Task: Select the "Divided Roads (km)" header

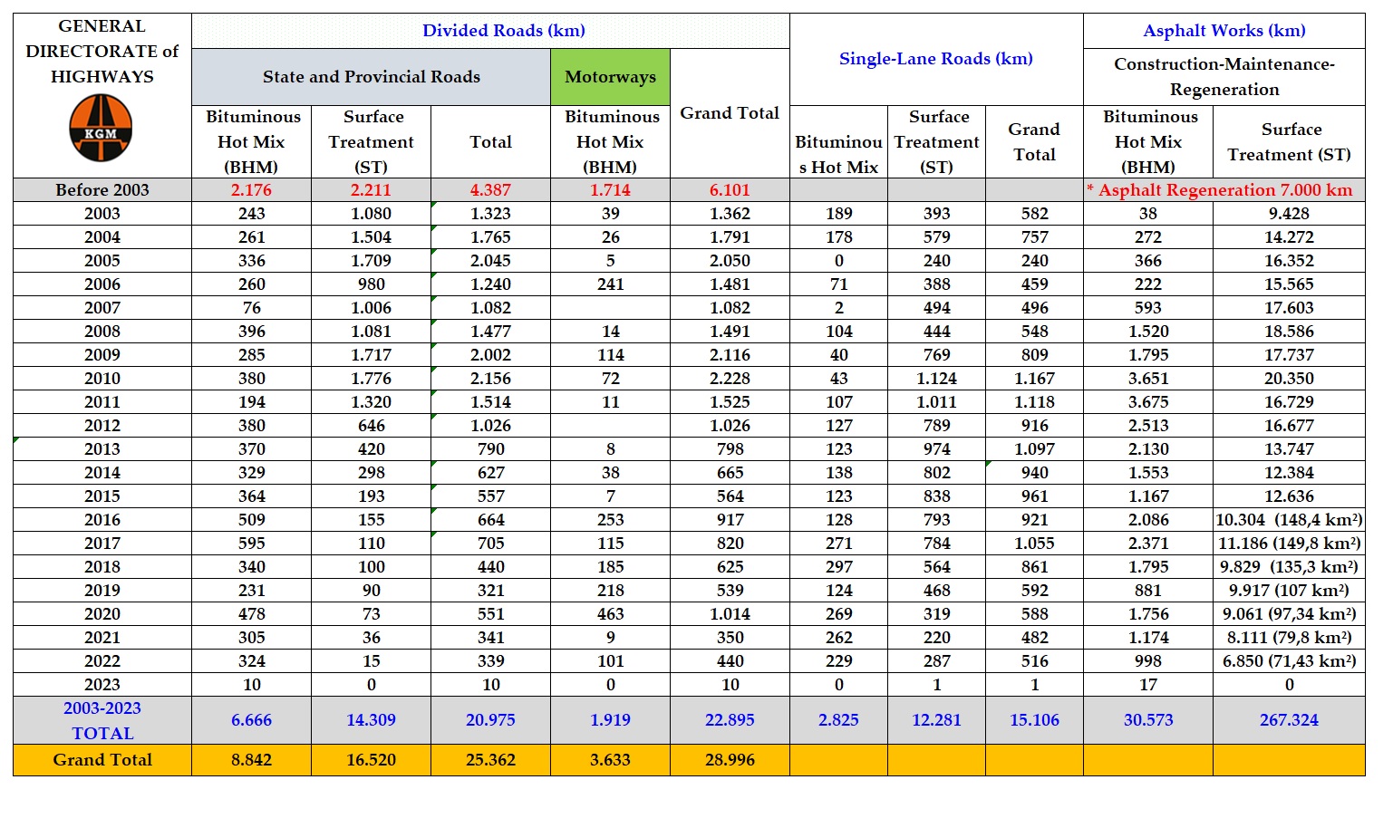Action: tap(503, 31)
